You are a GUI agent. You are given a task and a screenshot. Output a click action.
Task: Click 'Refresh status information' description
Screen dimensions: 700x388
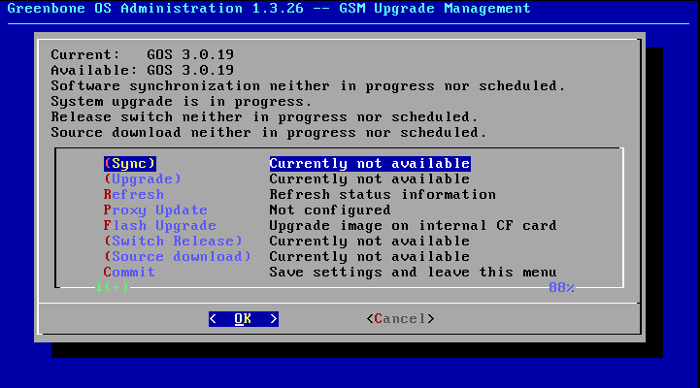(383, 195)
